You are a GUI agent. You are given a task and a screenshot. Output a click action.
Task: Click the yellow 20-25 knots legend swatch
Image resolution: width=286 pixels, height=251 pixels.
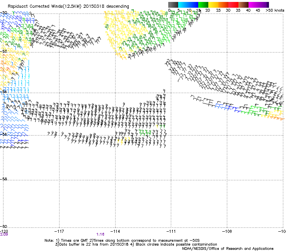[213, 5]
